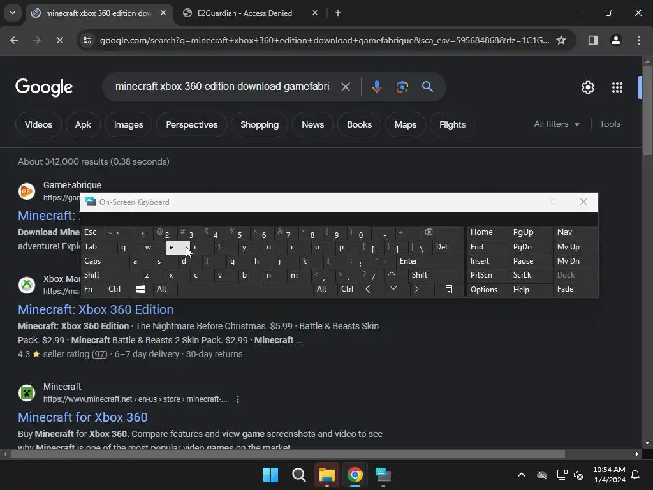Screen dimensions: 653x490
Task: Start a voice search with the microphone
Action: [x=376, y=87]
